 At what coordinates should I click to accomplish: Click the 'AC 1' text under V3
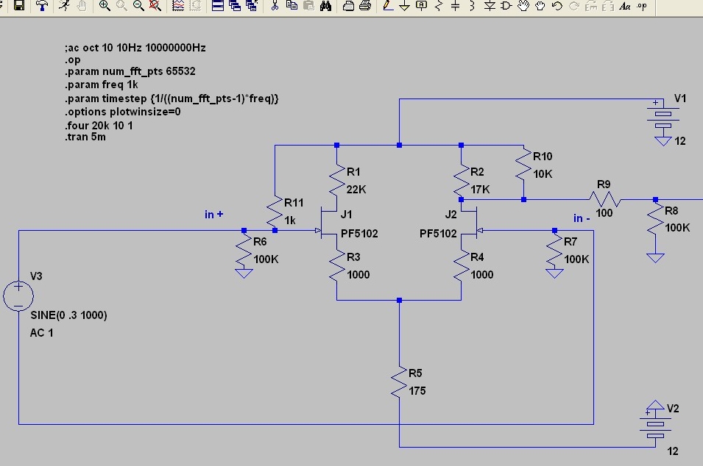coord(42,333)
